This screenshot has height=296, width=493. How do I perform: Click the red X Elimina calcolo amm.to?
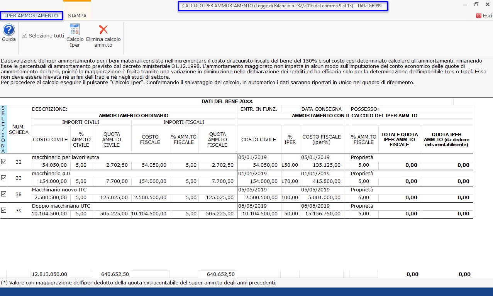[103, 36]
